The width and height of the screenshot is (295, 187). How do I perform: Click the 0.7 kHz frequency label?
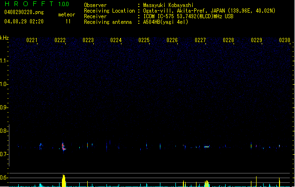(4, 154)
